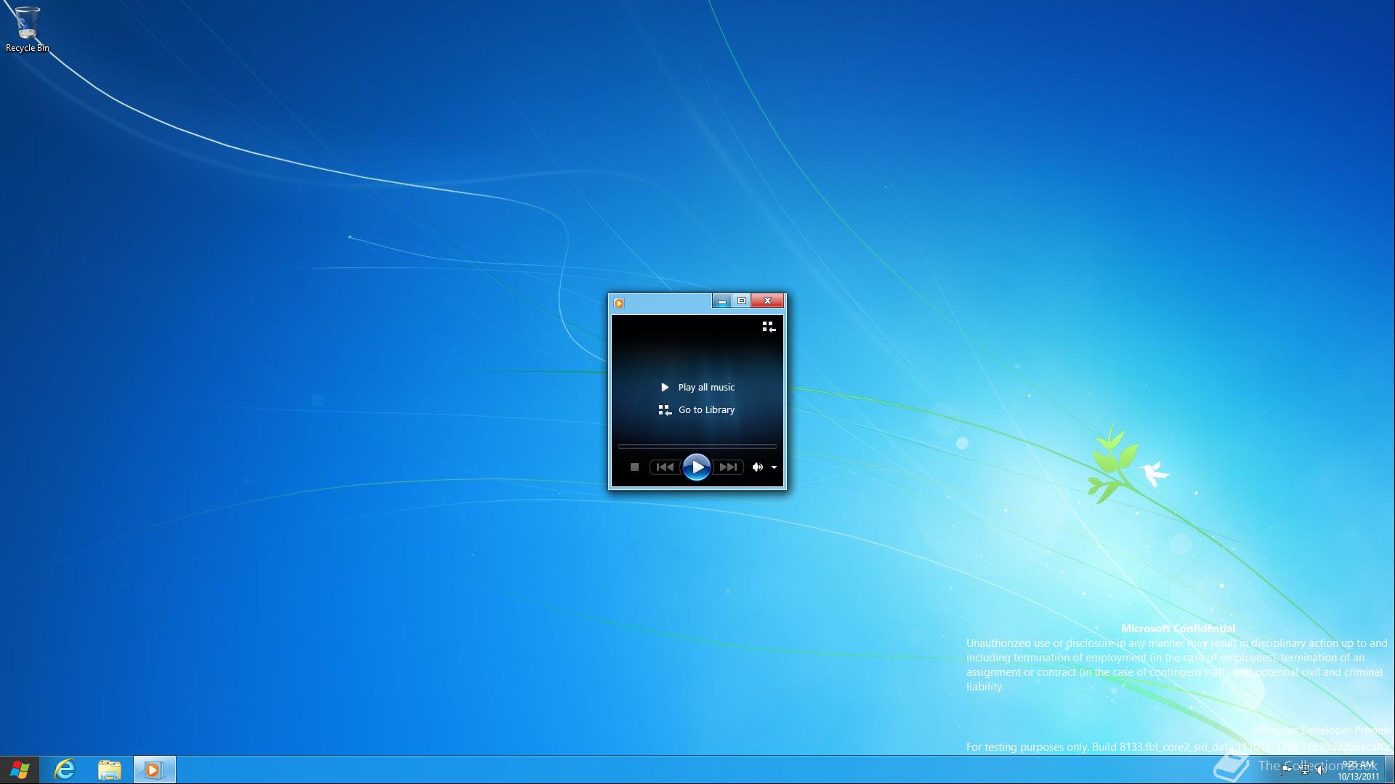Open the system volume tray icon
Image resolution: width=1395 pixels, height=784 pixels.
click(x=1322, y=769)
